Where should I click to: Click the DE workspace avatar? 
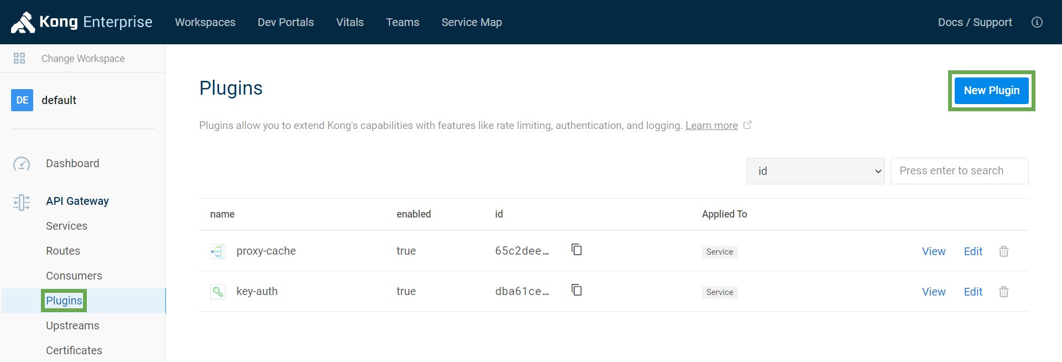[22, 100]
